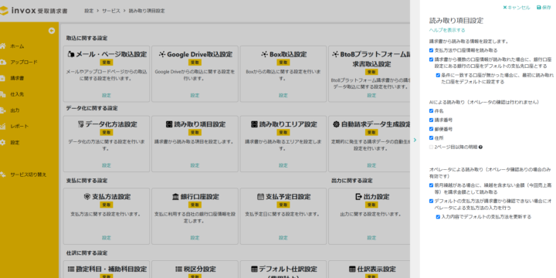Image resolution: width=556 pixels, height=278 pixels.
Task: Click the bank icon on the 銀行口座設定 card
Action: pyautogui.click(x=175, y=196)
